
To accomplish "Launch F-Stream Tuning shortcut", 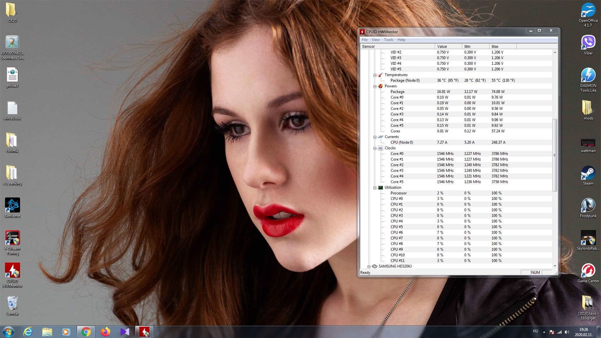I will (x=12, y=243).
